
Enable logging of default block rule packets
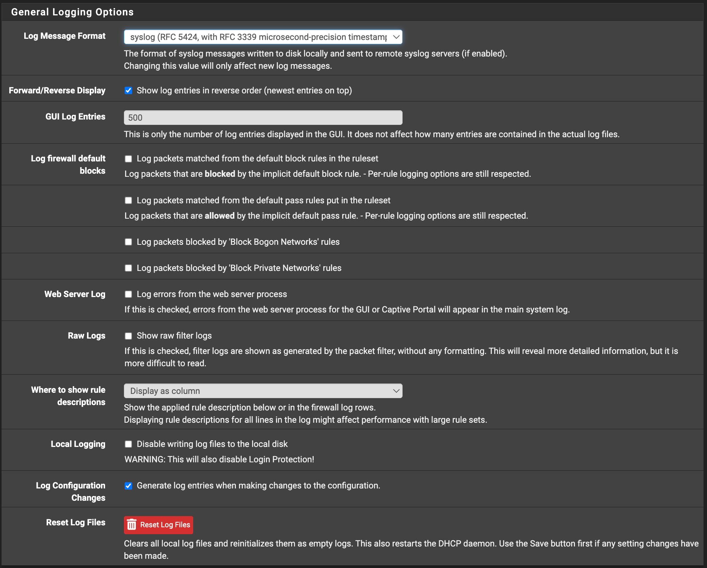tap(128, 158)
